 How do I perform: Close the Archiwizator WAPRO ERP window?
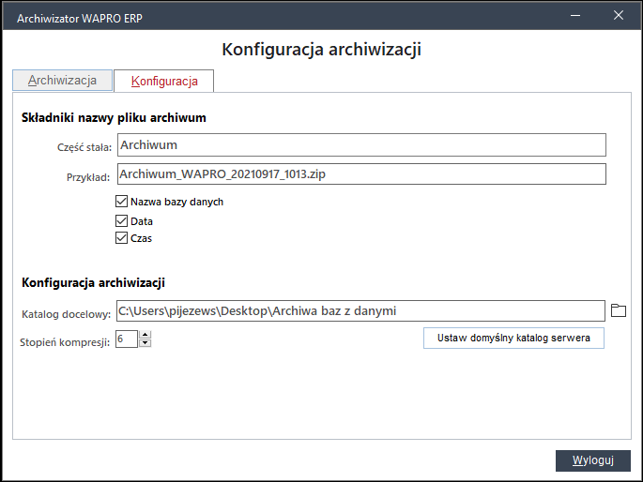(619, 16)
